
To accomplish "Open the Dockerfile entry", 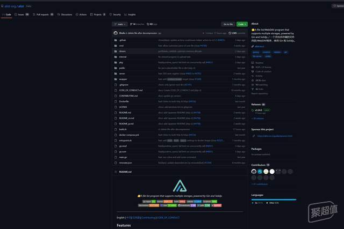I will point(124,101).
